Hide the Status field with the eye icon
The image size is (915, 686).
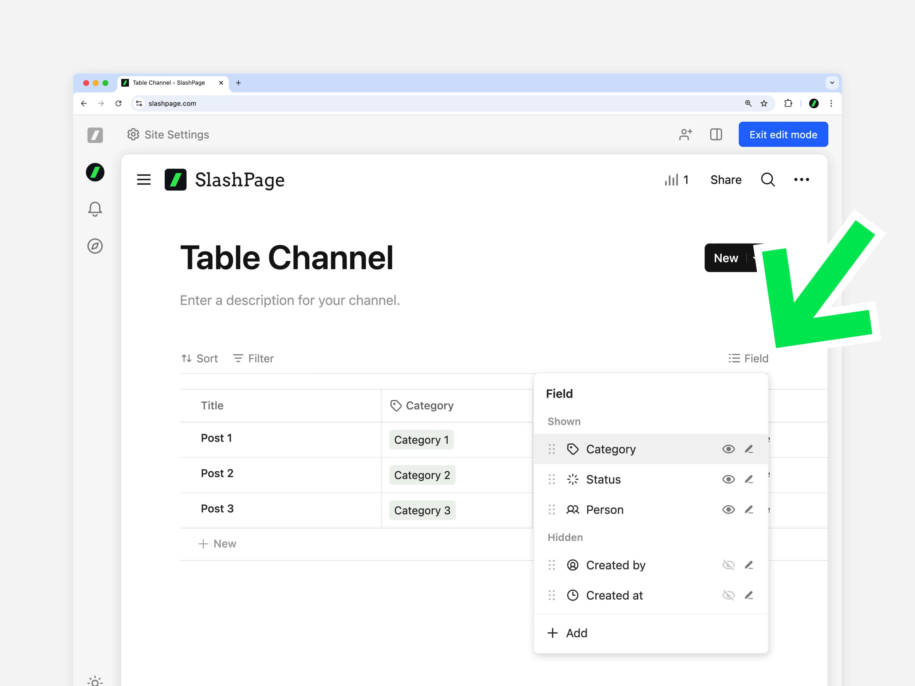click(728, 479)
